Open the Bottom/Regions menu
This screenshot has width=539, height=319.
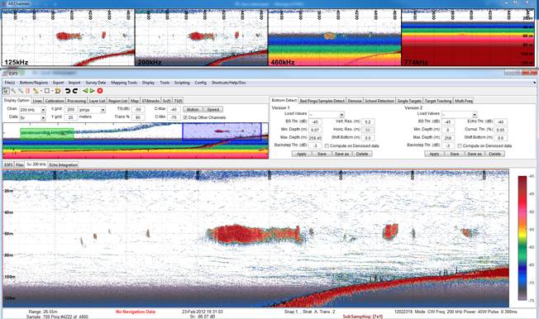click(x=34, y=83)
